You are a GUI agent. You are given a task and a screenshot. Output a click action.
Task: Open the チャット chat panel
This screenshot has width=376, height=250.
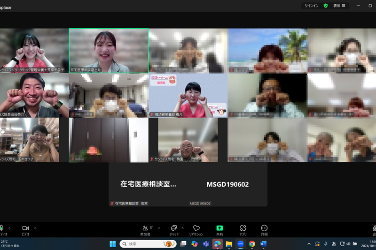tap(174, 229)
